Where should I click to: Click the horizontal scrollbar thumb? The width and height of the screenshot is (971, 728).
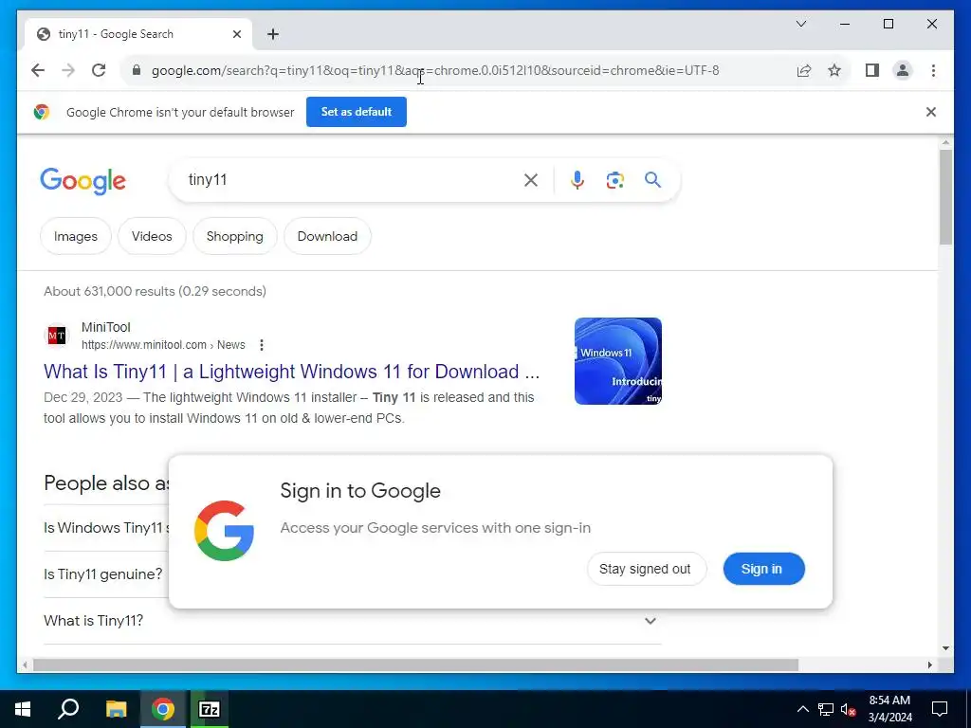[415, 665]
